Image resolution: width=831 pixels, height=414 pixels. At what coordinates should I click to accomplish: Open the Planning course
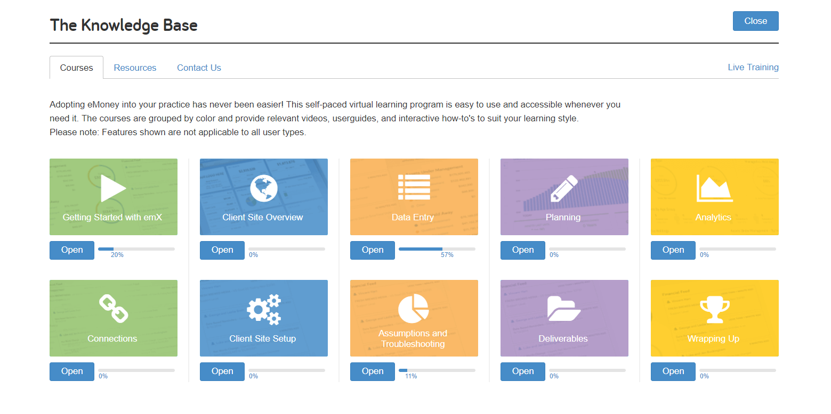click(523, 250)
